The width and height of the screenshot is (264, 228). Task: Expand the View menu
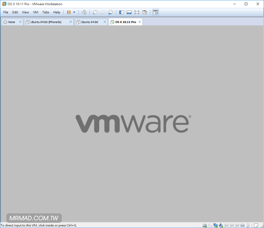(25, 12)
